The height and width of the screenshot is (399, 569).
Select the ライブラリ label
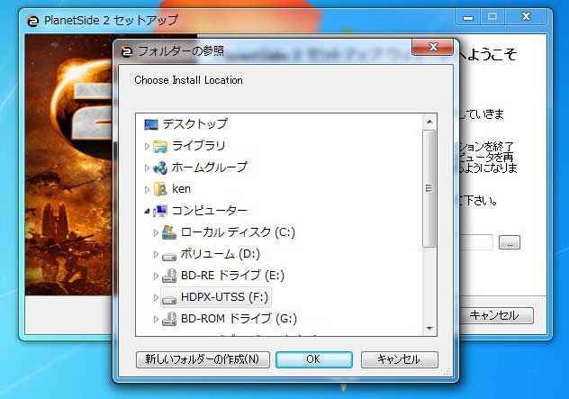point(198,146)
